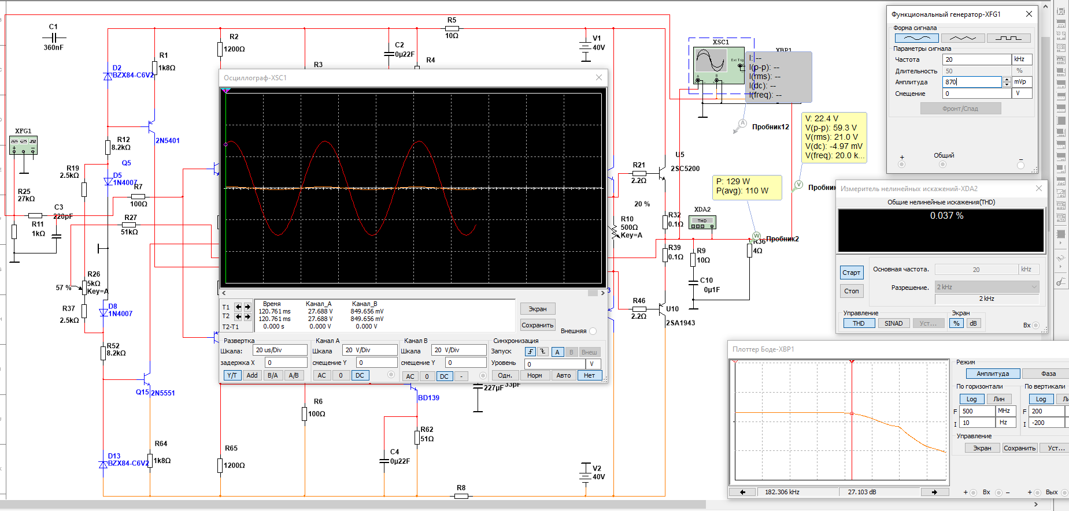Open timebase scale 20 us/Div selector
Viewport: 1069px width, 511px height.
pyautogui.click(x=280, y=350)
